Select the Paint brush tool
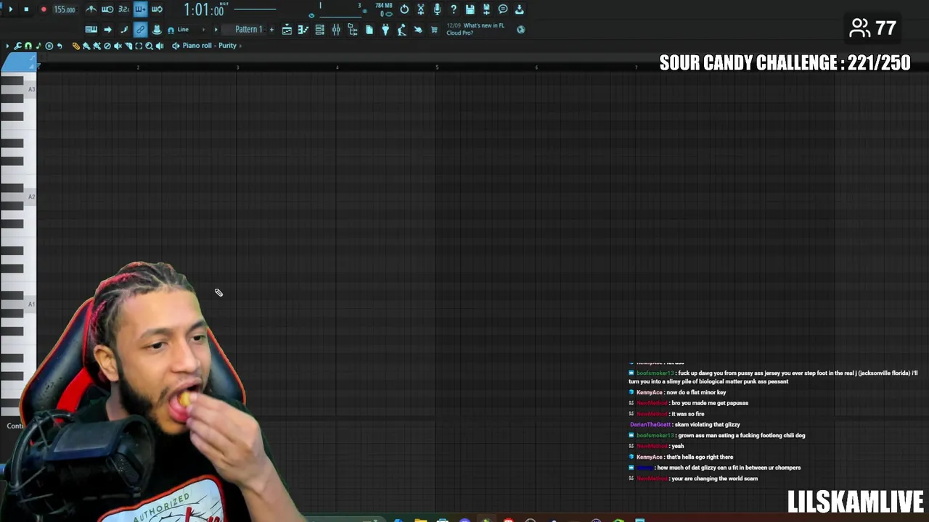Viewport: 929px width, 522px height. point(86,46)
